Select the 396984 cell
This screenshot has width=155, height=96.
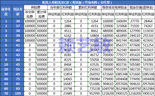pyautogui.click(x=95, y=79)
